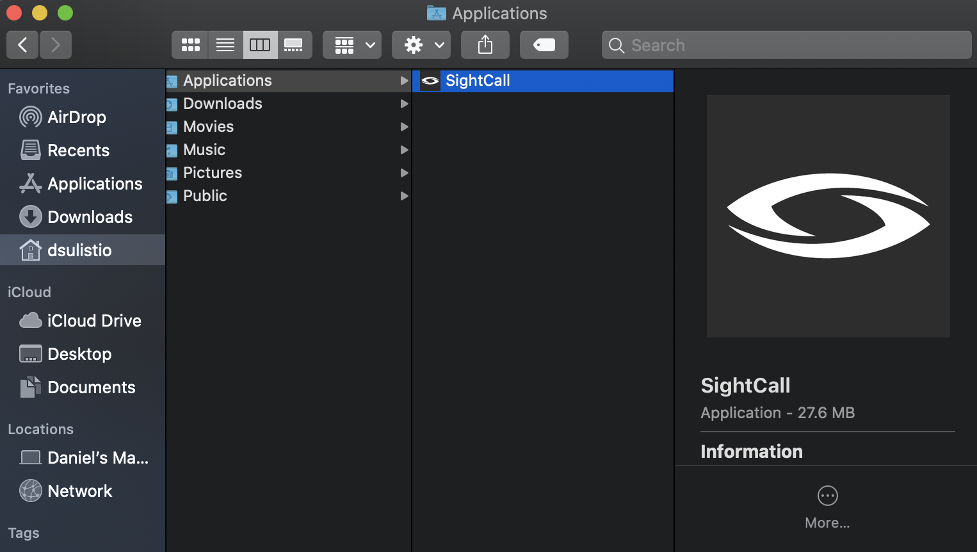Click the Edit Tags toolbar button
The image size is (977, 552).
click(x=544, y=45)
